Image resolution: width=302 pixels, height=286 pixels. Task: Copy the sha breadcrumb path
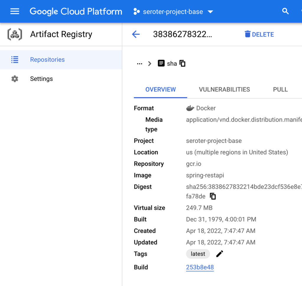pos(183,64)
